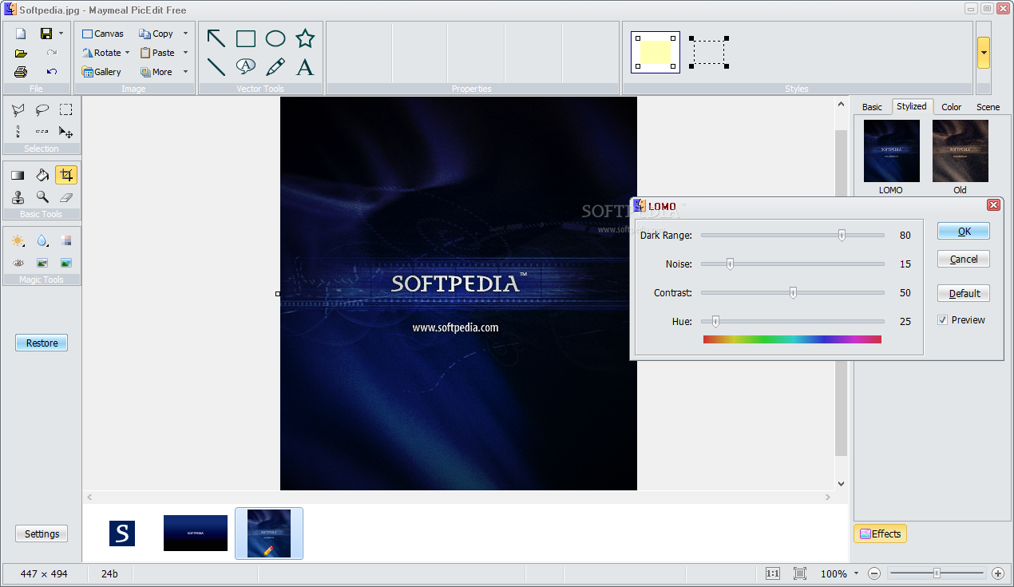The width and height of the screenshot is (1014, 587).
Task: Click the Restore button
Action: 42,343
